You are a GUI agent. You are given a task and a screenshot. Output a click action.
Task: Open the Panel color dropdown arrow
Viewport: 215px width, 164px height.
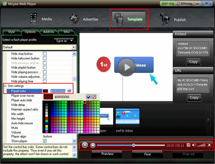click(x=70, y=91)
